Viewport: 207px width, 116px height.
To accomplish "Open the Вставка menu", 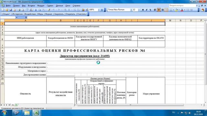I will click(x=31, y=6).
